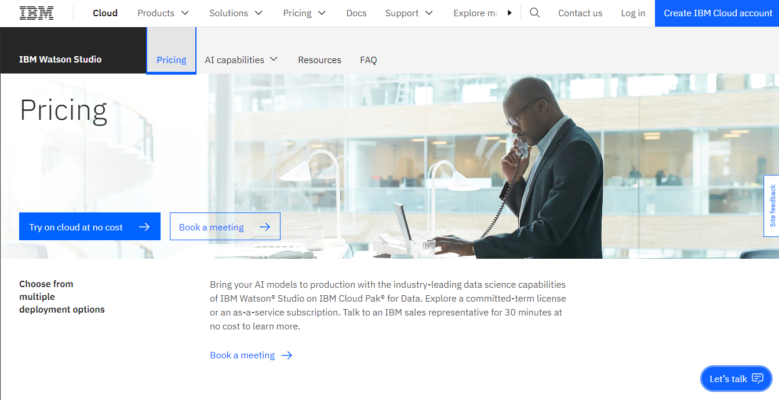Click Contact us link
779x400 pixels.
pos(580,13)
